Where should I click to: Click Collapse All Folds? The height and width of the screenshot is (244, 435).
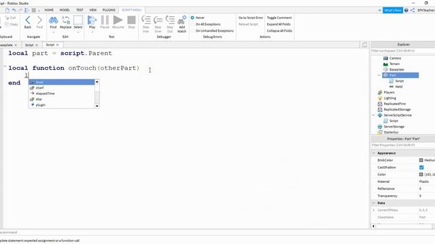point(279,30)
